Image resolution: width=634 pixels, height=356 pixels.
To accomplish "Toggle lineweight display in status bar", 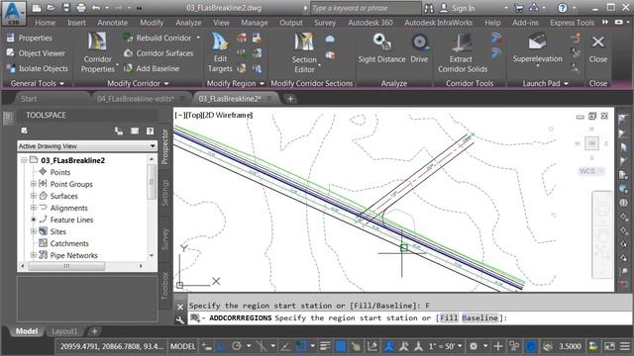I will click(325, 346).
